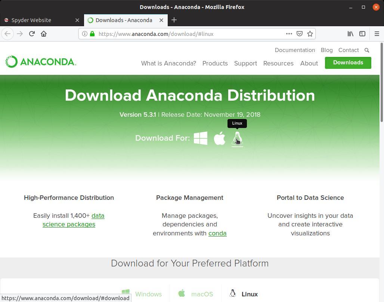Open page actions three-dot menu

tap(289, 34)
